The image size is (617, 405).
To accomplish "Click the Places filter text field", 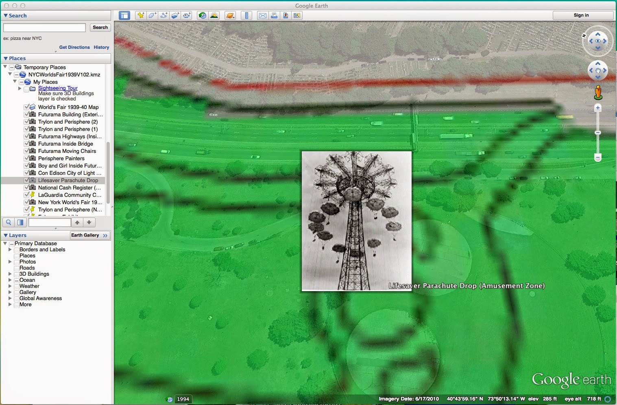I will click(50, 222).
